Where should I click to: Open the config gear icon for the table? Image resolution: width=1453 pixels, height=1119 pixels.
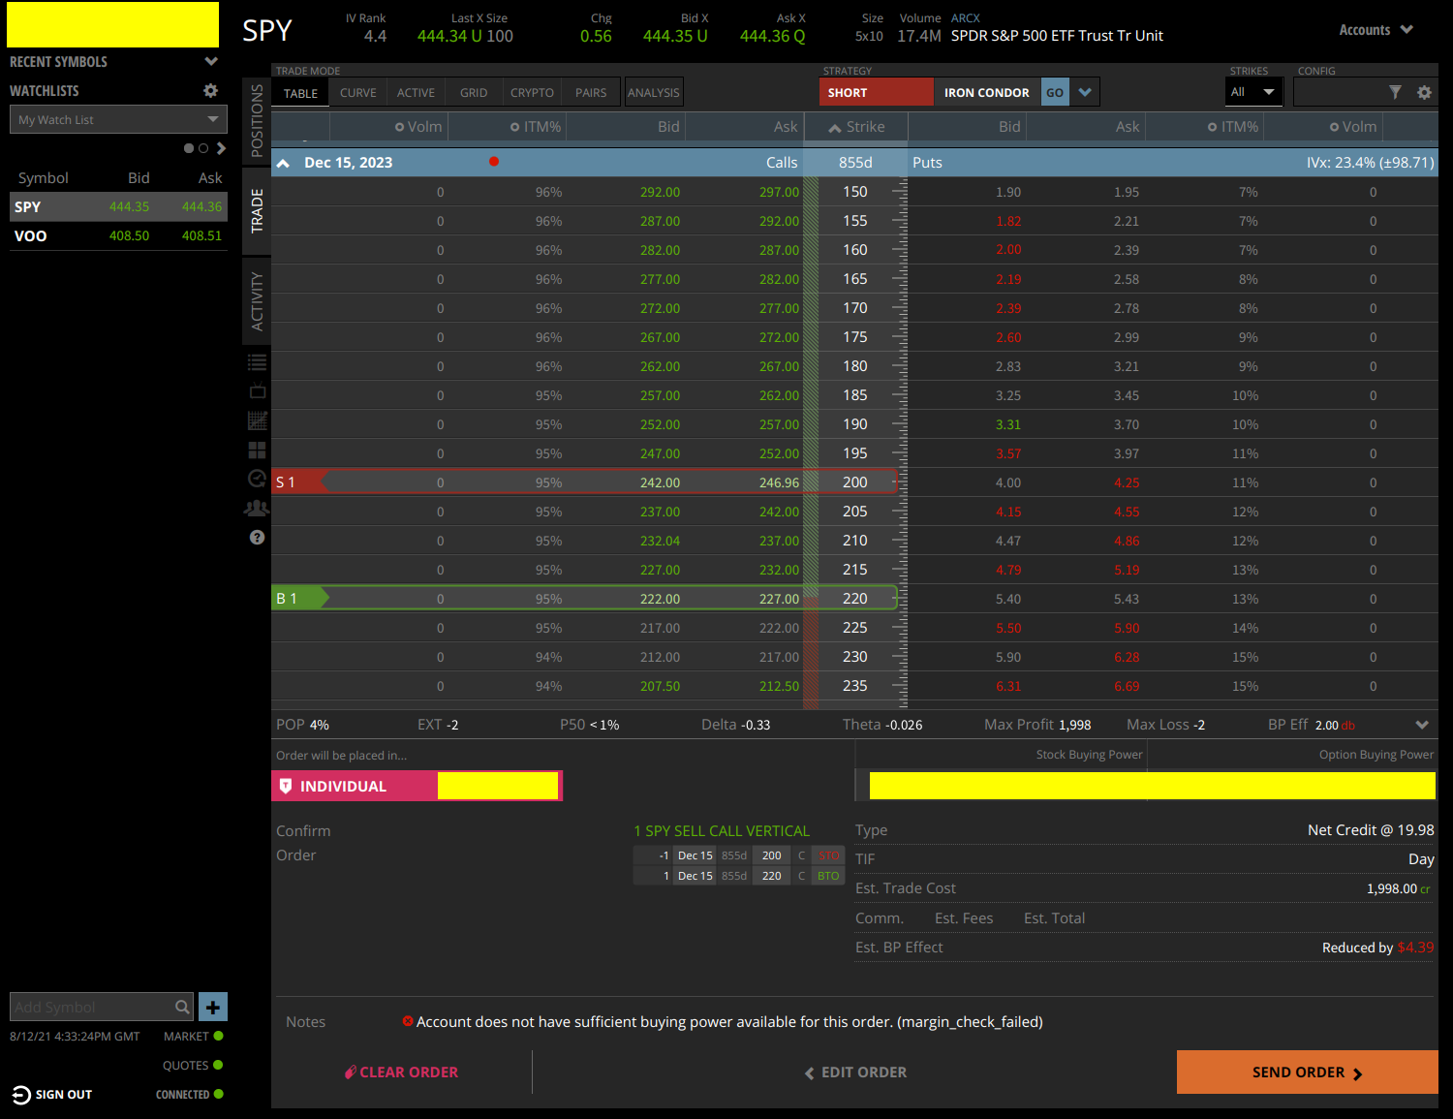pos(1424,93)
